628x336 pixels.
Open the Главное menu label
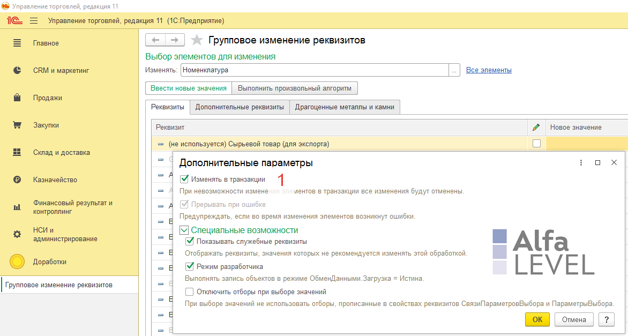46,43
